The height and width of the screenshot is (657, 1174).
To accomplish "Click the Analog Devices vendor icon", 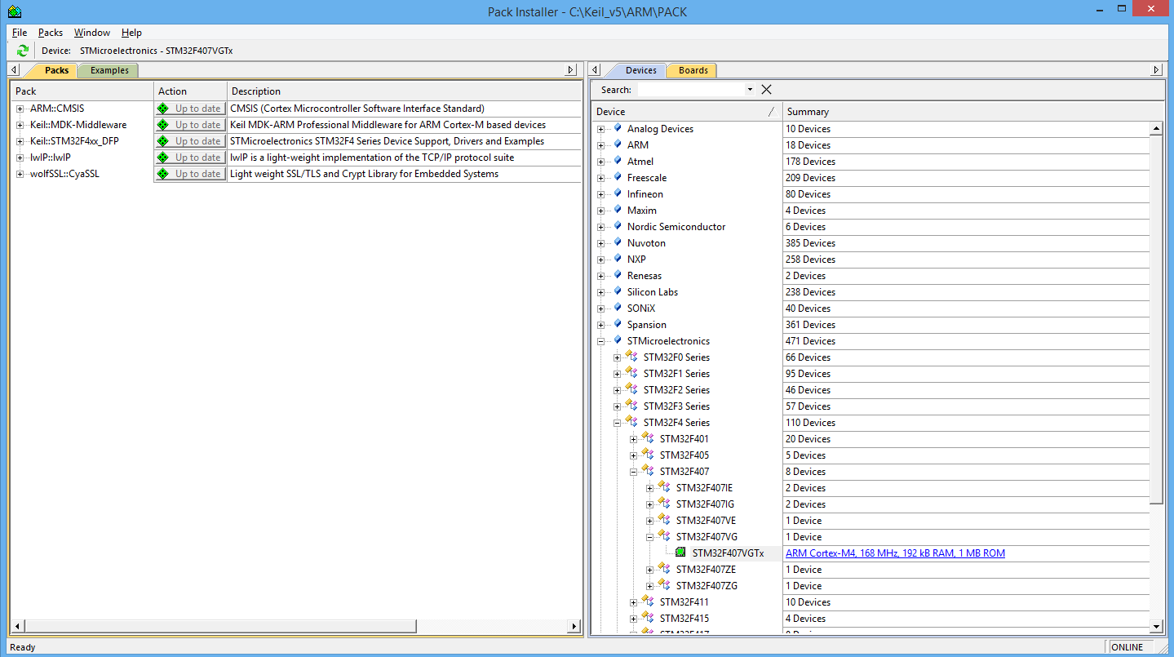I will click(x=618, y=128).
